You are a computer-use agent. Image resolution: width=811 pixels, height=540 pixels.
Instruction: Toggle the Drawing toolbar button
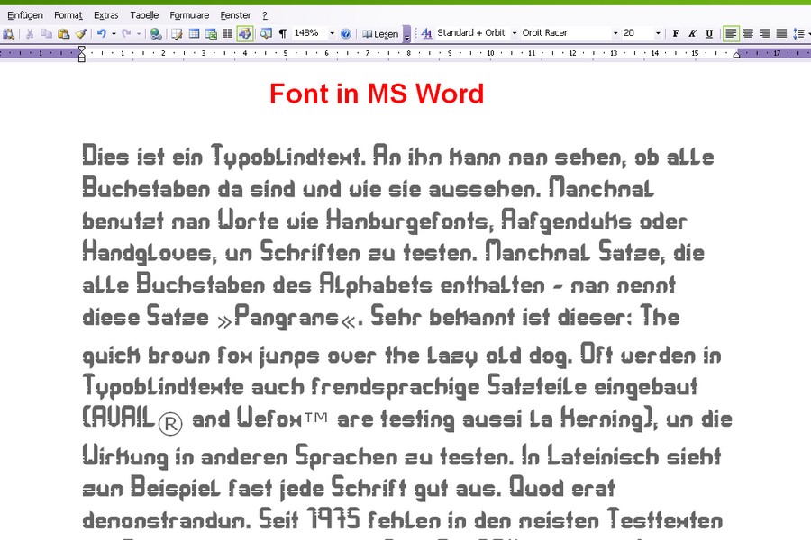(x=244, y=34)
